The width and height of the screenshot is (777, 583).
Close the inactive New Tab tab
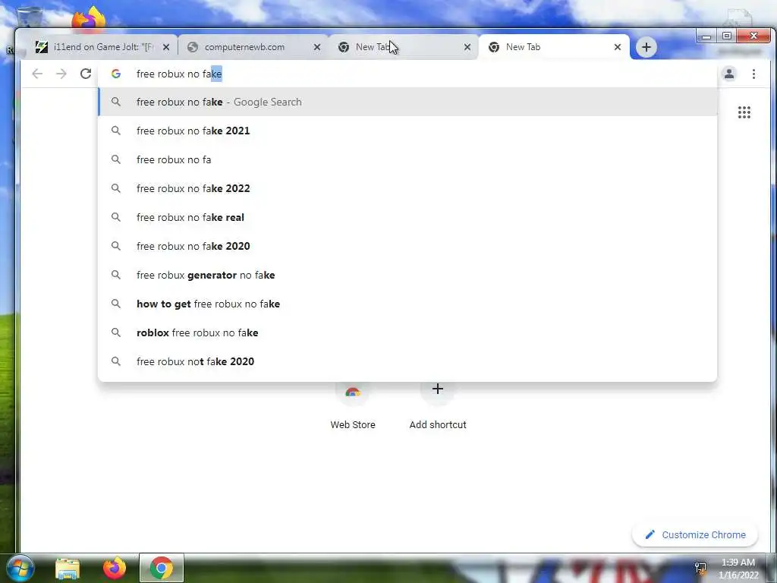click(x=467, y=47)
